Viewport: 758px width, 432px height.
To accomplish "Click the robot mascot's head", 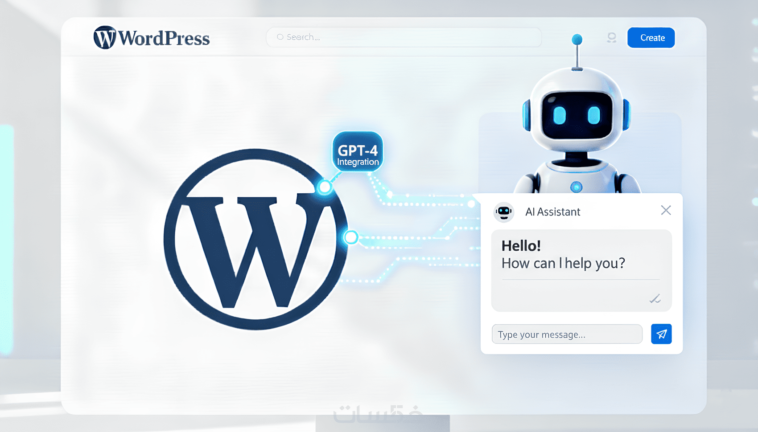I will (576, 109).
